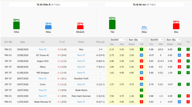192x107 pixels.
Task: Click green T in T/X column of VfB Stuttgart row
Action: (188, 73)
